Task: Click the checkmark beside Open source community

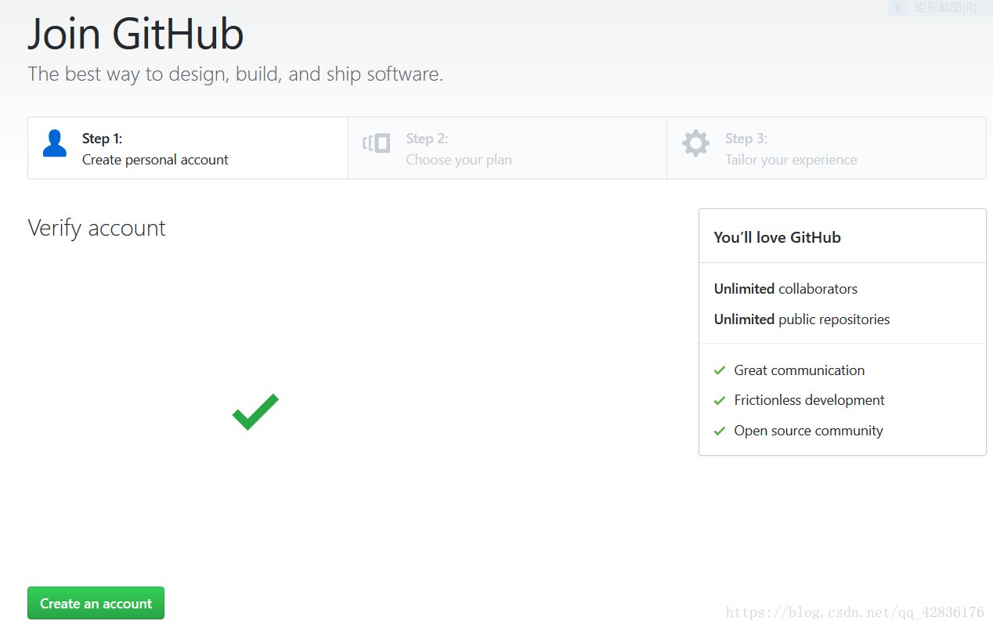Action: [720, 431]
